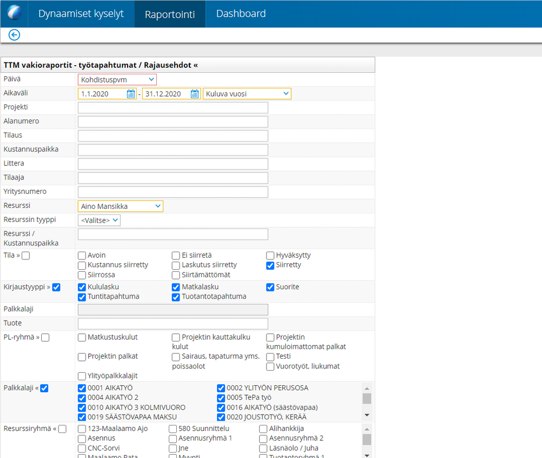Check the 123-Maalaamo Ajo checkbox

click(82, 429)
